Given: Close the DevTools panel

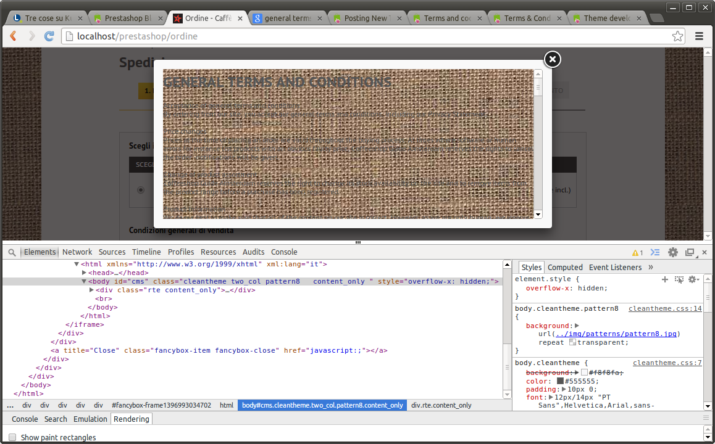Looking at the screenshot, I should click(x=705, y=252).
